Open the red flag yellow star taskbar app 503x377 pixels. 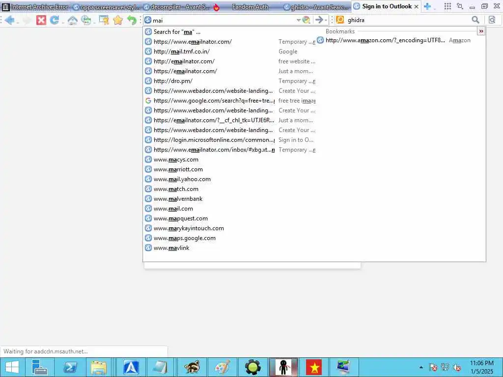[x=314, y=367]
